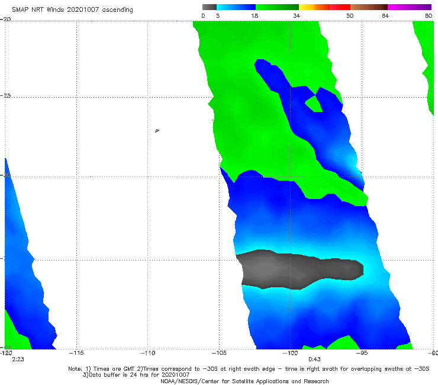Click the 'Data buffer is 24 hrs' note line
This screenshot has height=385, width=438.
[136, 375]
